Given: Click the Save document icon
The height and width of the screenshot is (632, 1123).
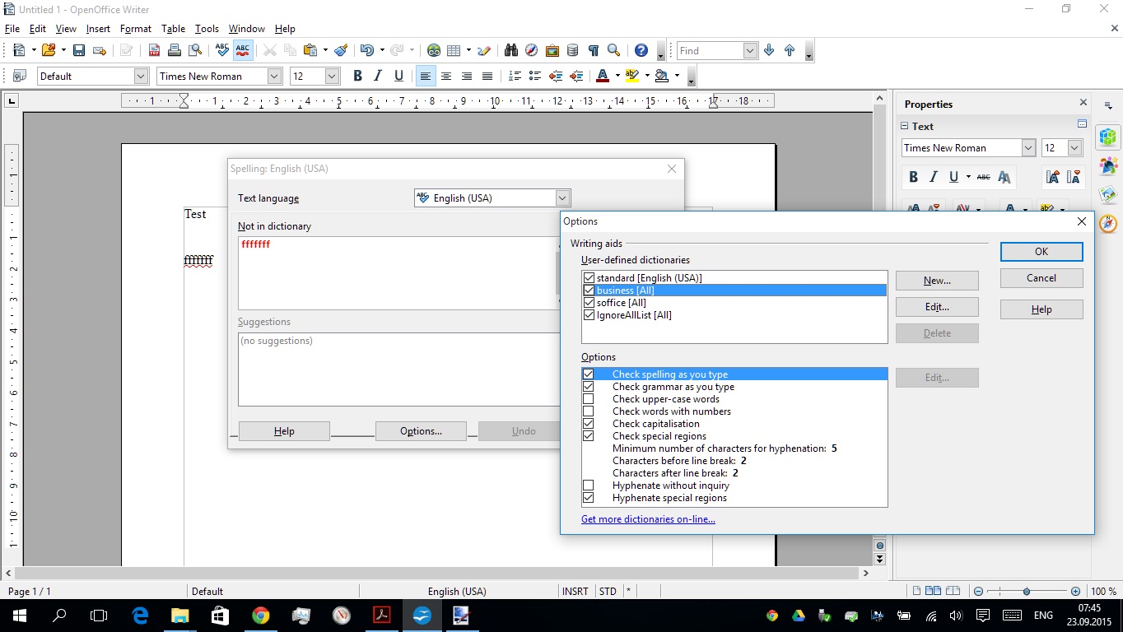Looking at the screenshot, I should coord(79,50).
